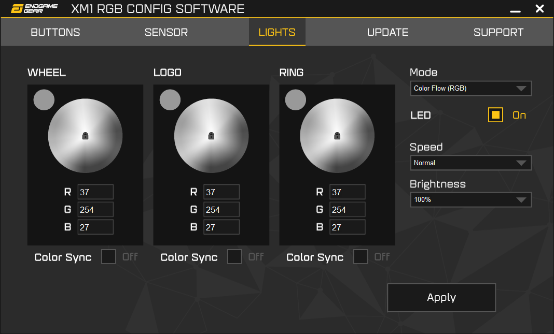Enable Color Sync for WHEEL
Image resolution: width=554 pixels, height=334 pixels.
click(108, 256)
